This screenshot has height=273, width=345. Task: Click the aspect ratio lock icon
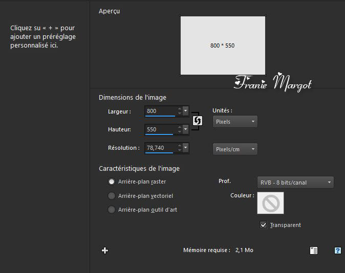click(x=197, y=121)
